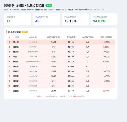This screenshot has width=127, height=122.
Task: Click the 小队IM及时回复率 value 94.03%
Action: [99, 21]
